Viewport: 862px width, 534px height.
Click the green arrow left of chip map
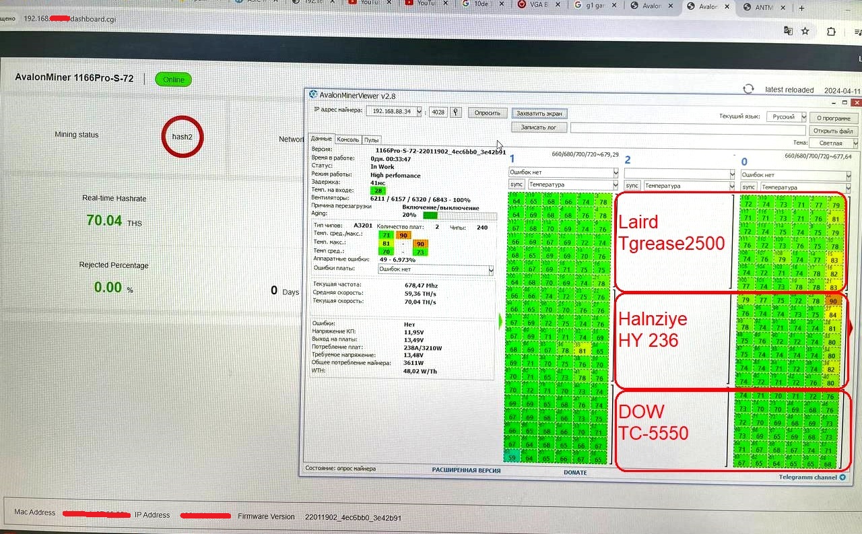(x=500, y=321)
